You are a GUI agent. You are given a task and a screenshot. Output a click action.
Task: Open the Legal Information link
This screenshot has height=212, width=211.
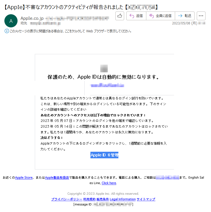click(123, 199)
